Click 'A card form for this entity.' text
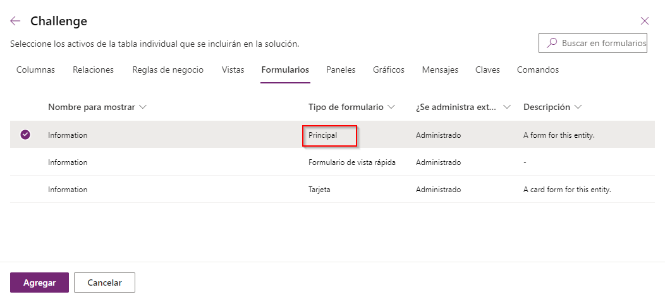Viewport: 665px width, 304px height. point(567,190)
